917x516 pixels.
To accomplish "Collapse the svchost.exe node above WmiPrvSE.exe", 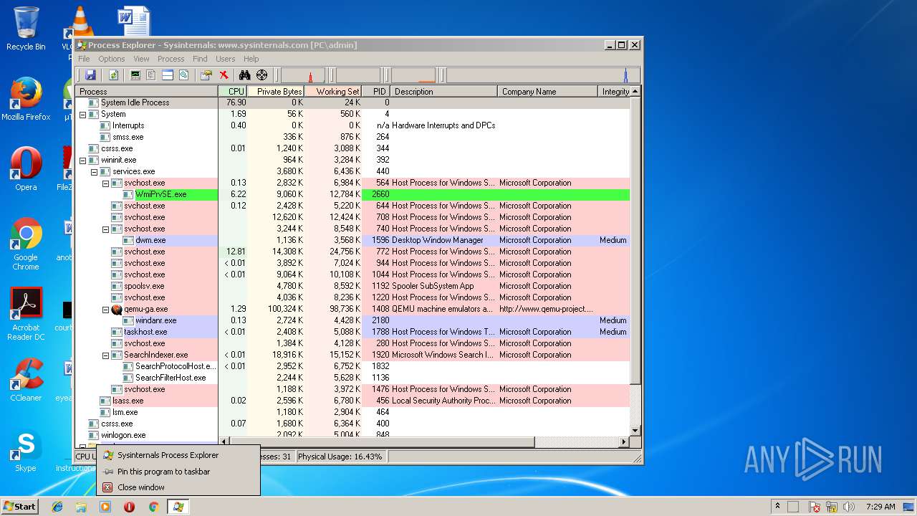I will [x=106, y=183].
